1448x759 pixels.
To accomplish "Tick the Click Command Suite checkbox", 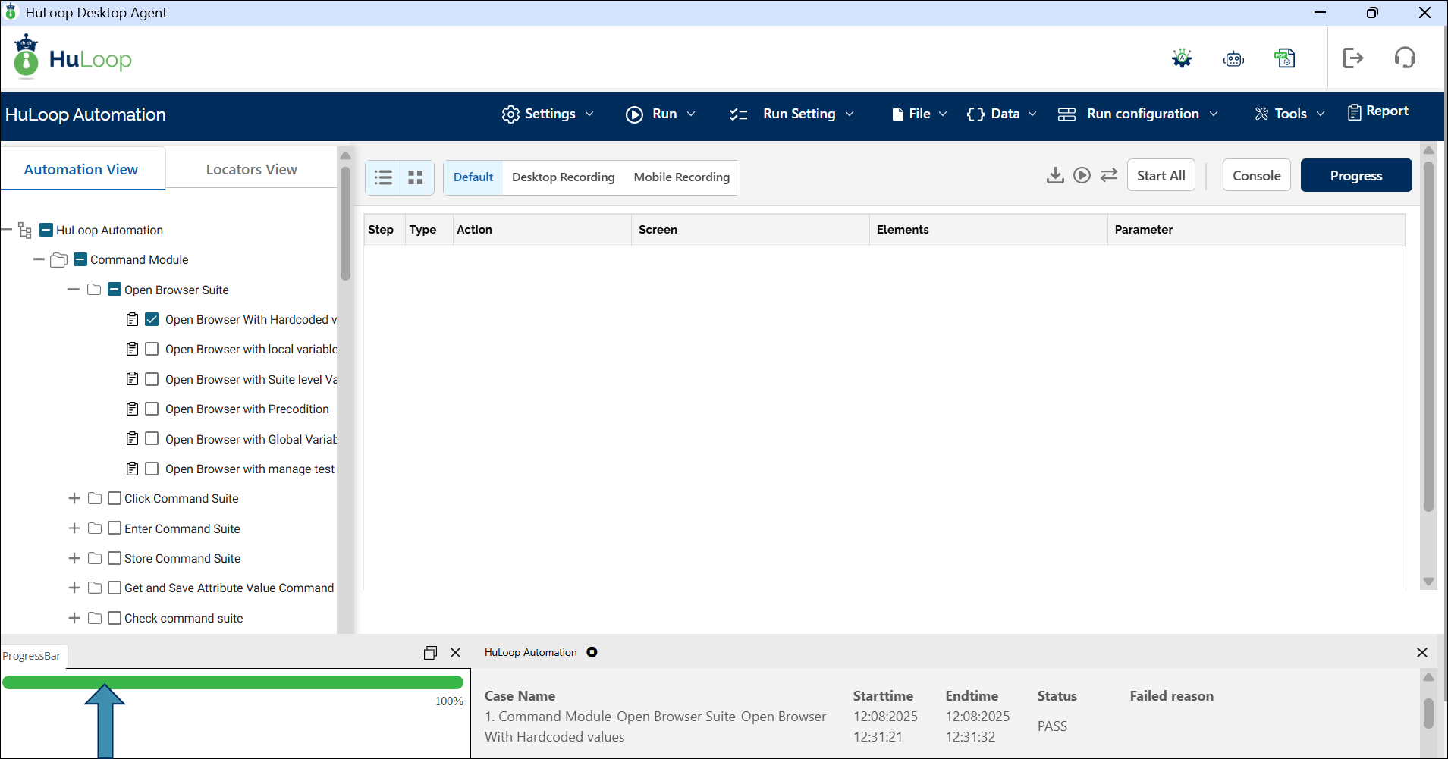I will click(115, 498).
